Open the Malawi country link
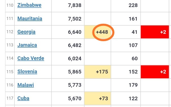 pyautogui.click(x=26, y=85)
